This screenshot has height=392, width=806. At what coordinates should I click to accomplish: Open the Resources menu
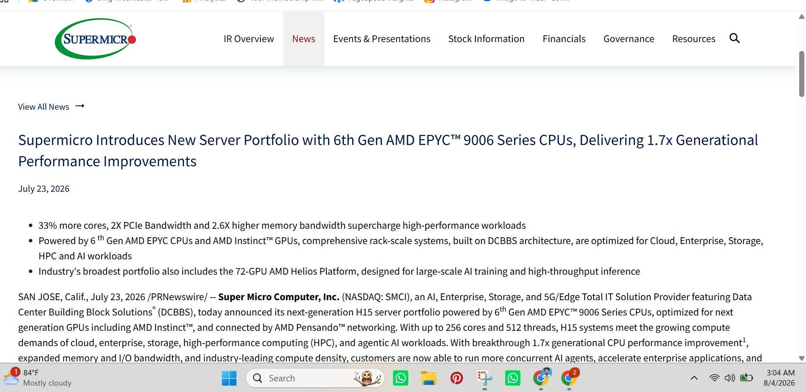point(693,39)
